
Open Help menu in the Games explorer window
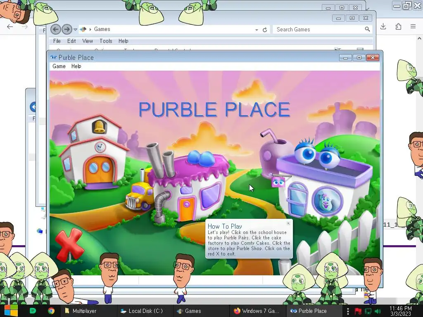pyautogui.click(x=123, y=41)
